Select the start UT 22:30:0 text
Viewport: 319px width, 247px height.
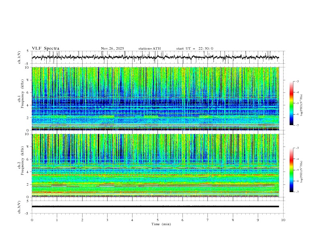(195, 48)
